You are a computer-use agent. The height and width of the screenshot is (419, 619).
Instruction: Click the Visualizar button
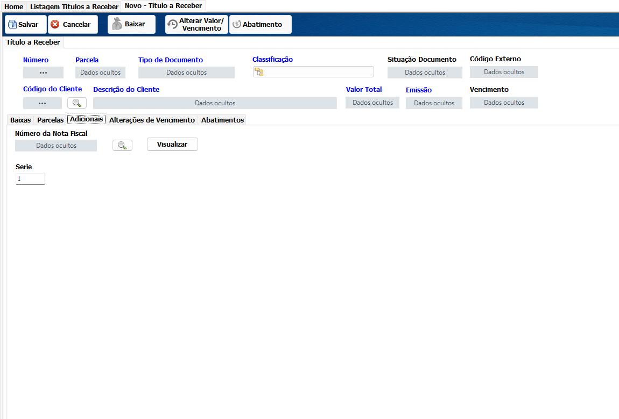click(173, 145)
